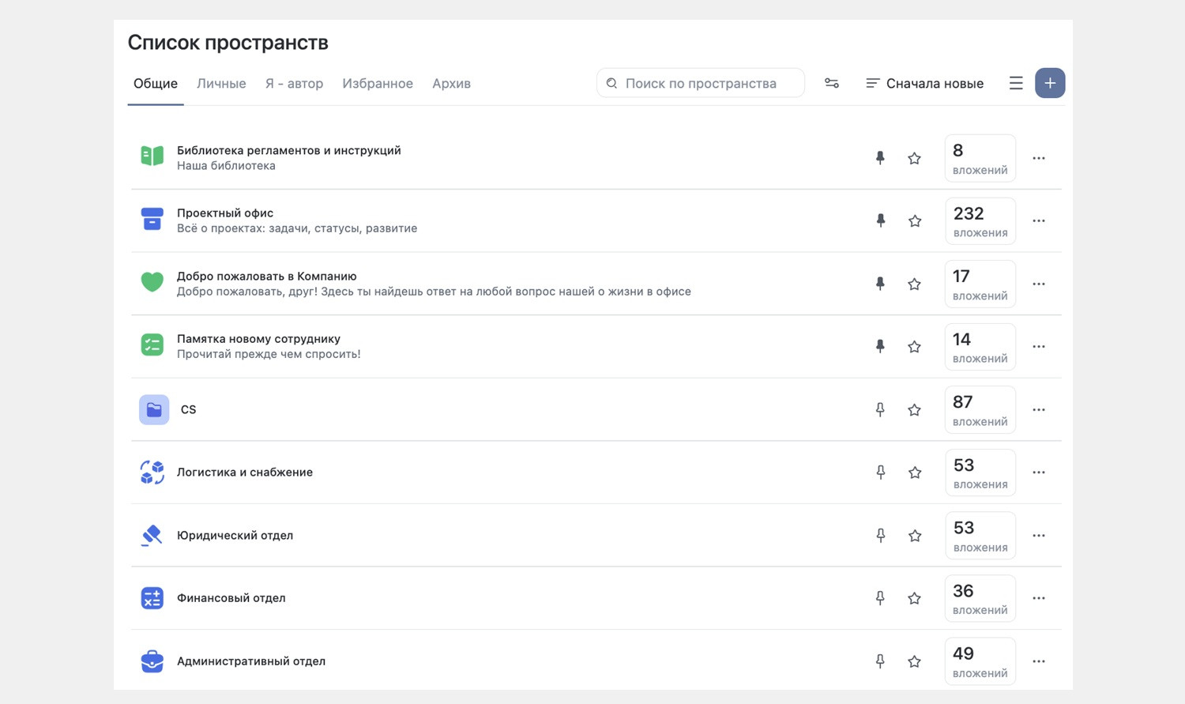This screenshot has width=1185, height=704.
Task: Open more options for Библиотека регламентов
Action: [x=1039, y=158]
